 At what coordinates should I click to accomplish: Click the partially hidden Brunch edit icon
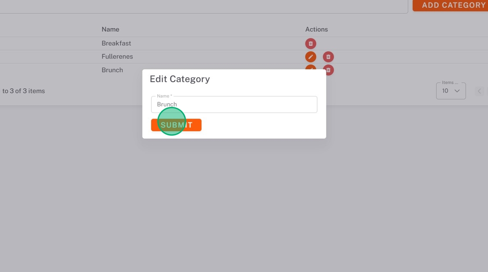pyautogui.click(x=311, y=67)
